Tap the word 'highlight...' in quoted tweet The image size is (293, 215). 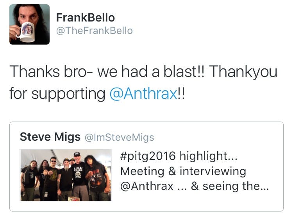tap(209, 156)
